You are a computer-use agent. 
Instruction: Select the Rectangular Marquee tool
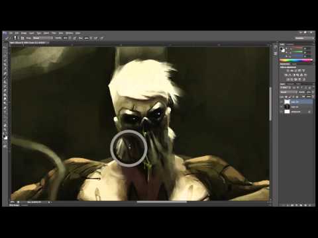5,52
